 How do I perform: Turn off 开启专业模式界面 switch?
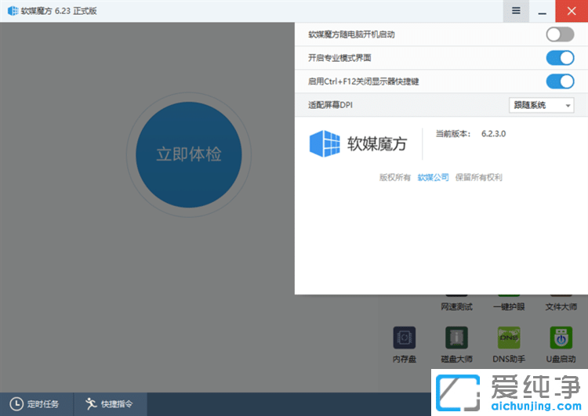pyautogui.click(x=560, y=58)
